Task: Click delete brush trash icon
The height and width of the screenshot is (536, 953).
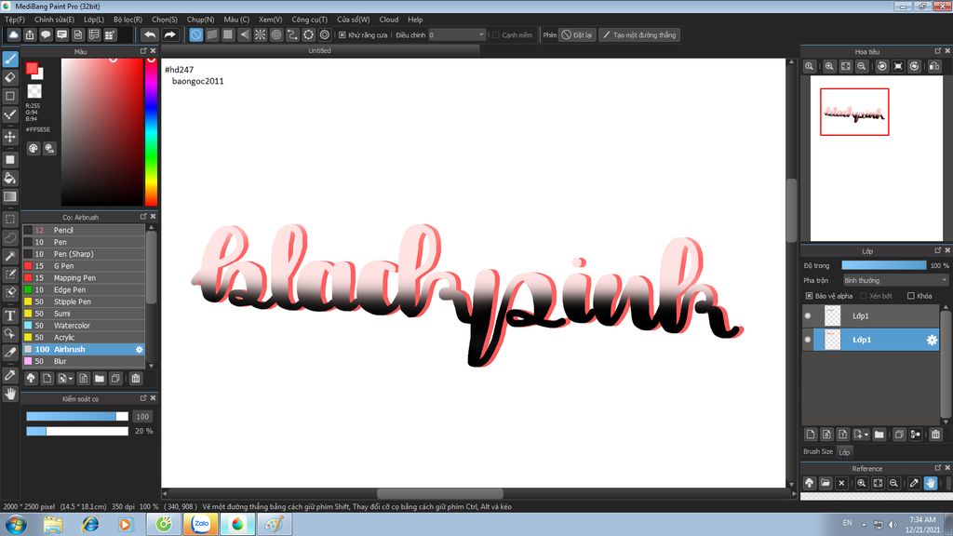Action: [136, 378]
